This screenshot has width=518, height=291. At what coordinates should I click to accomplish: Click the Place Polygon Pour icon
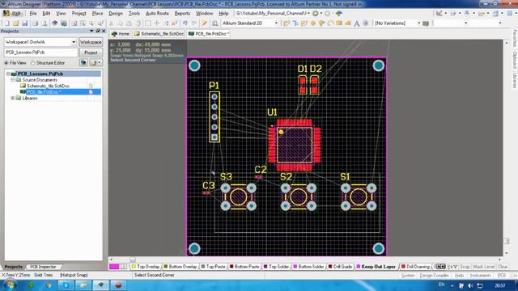click(348, 23)
